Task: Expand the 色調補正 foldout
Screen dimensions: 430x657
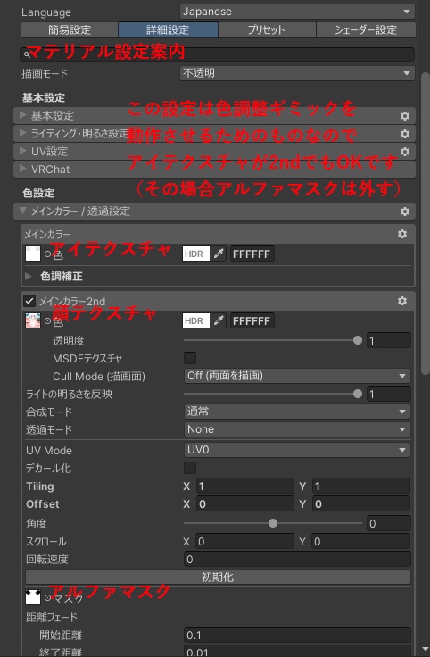Action: [x=29, y=277]
